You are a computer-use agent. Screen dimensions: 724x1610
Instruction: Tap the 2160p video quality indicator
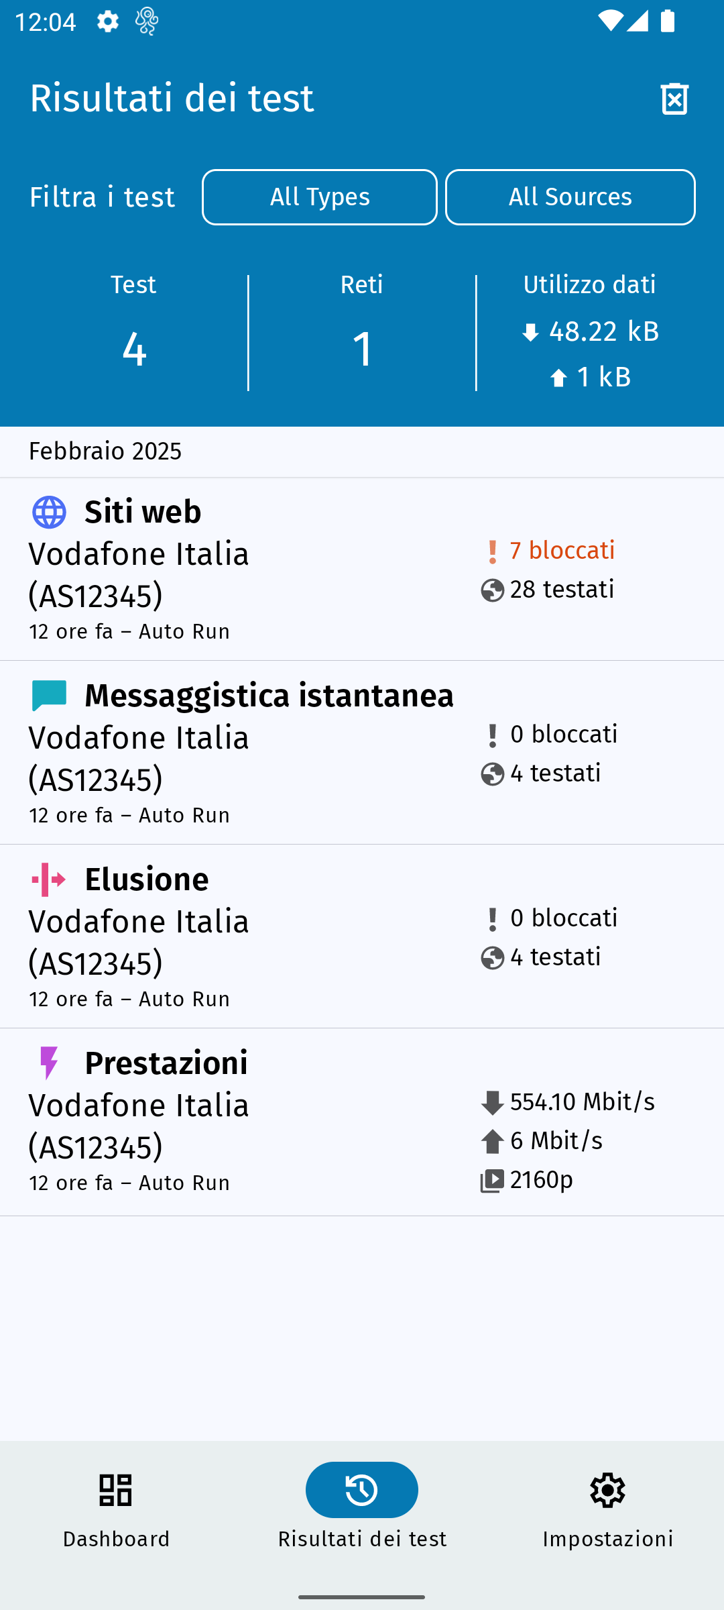pos(528,1180)
